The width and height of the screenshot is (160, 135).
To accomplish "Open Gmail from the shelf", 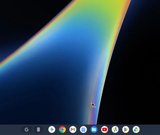I will (73, 129).
